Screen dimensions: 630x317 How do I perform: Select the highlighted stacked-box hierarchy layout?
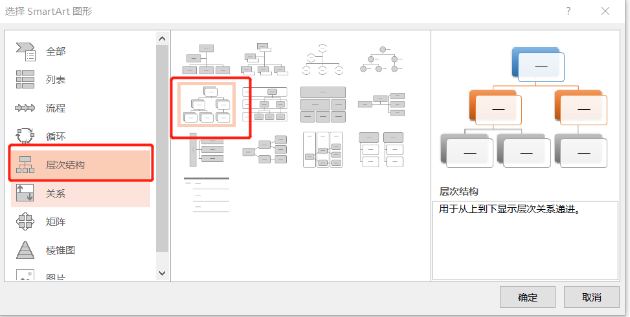(207, 105)
